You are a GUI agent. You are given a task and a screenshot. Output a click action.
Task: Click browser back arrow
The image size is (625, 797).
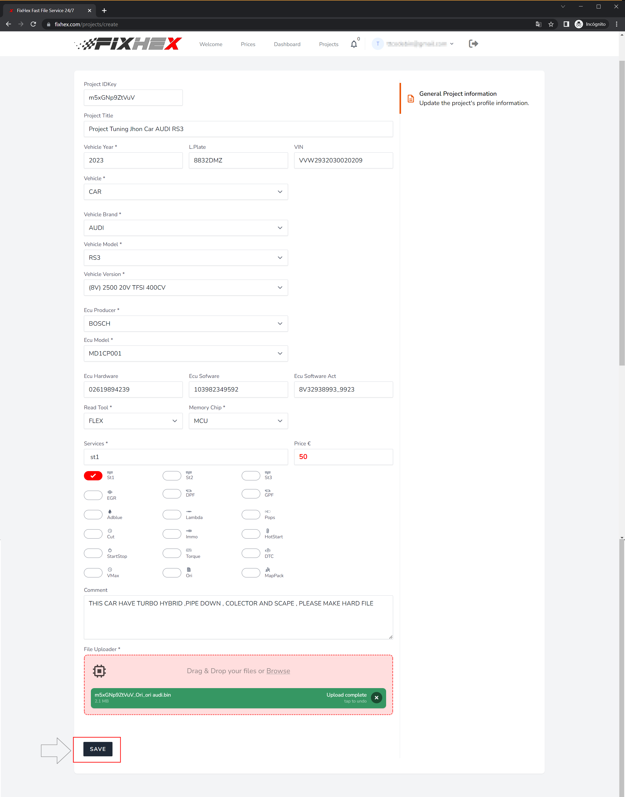8,24
